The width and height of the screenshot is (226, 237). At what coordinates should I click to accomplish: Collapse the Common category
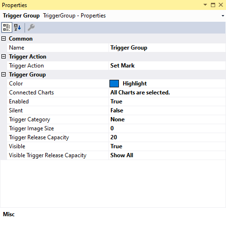[3, 39]
